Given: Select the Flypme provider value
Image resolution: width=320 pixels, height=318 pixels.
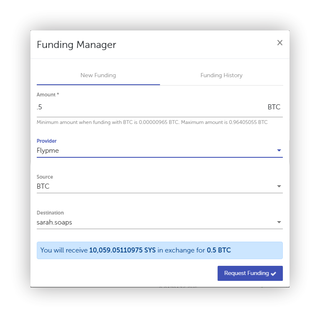Looking at the screenshot, I should point(48,151).
